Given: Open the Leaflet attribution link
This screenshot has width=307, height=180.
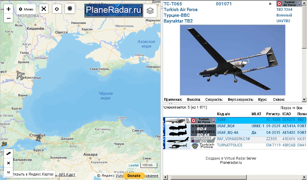Looking at the screenshot, I should pos(133,165).
